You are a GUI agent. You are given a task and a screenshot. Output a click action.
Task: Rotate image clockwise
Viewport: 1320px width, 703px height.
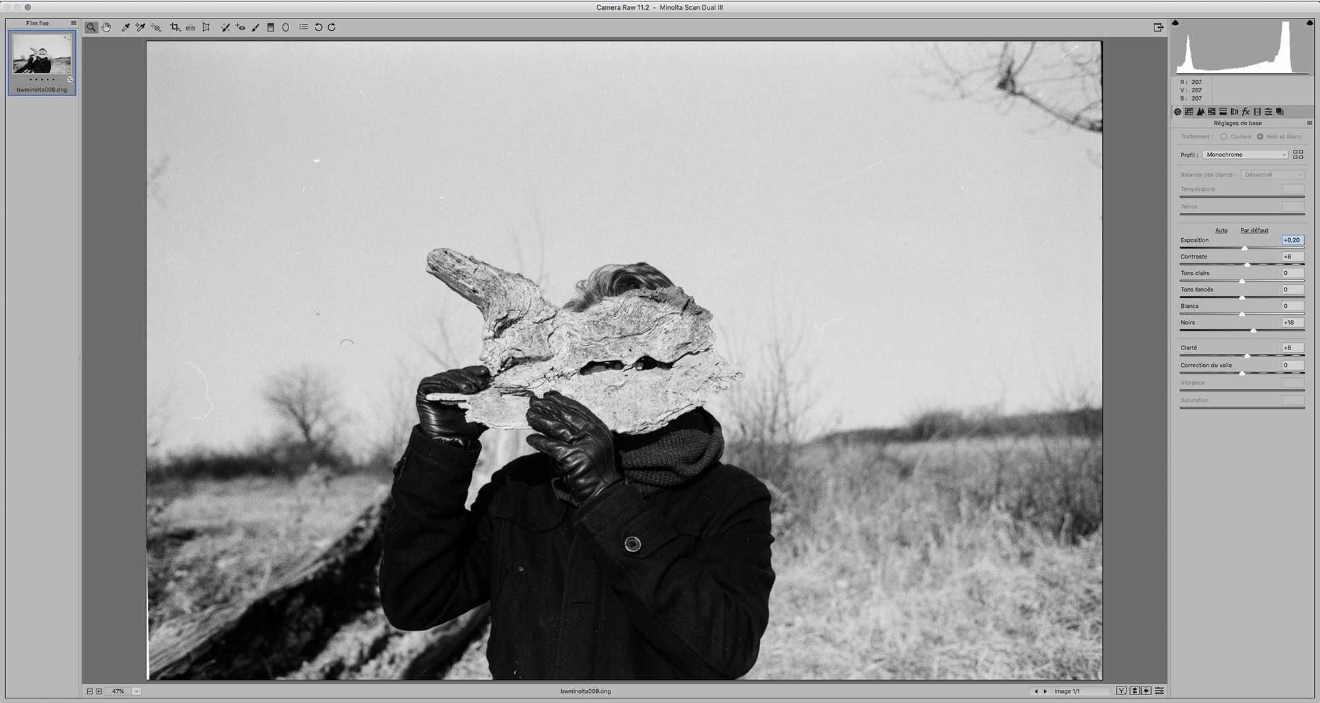click(x=332, y=27)
